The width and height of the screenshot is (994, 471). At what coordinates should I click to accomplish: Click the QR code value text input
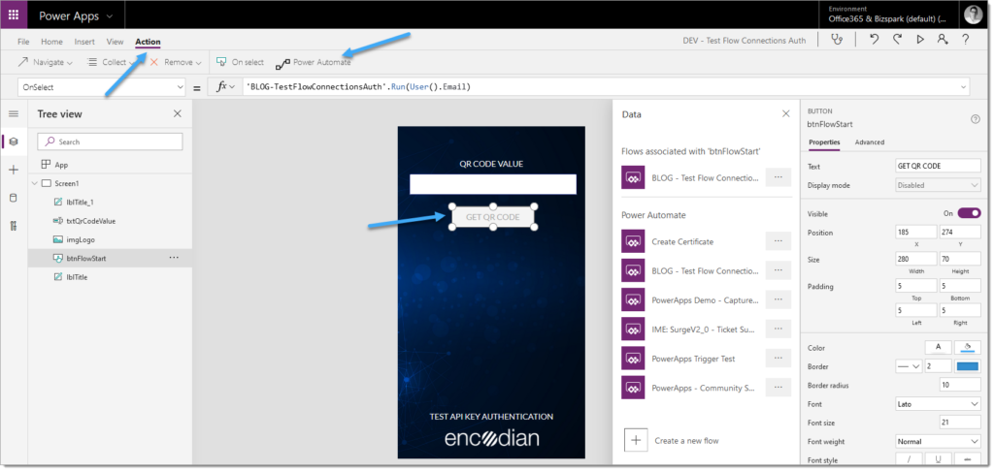coord(492,184)
